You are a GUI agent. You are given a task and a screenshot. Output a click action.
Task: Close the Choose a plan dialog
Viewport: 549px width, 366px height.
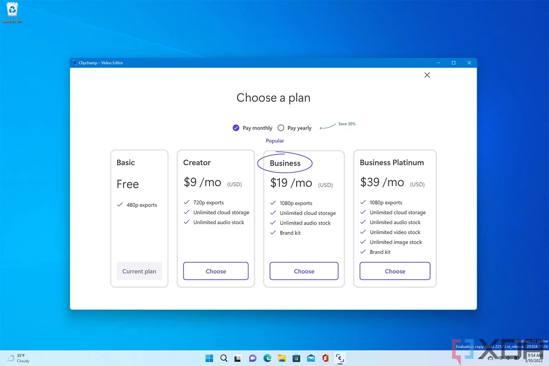point(427,75)
